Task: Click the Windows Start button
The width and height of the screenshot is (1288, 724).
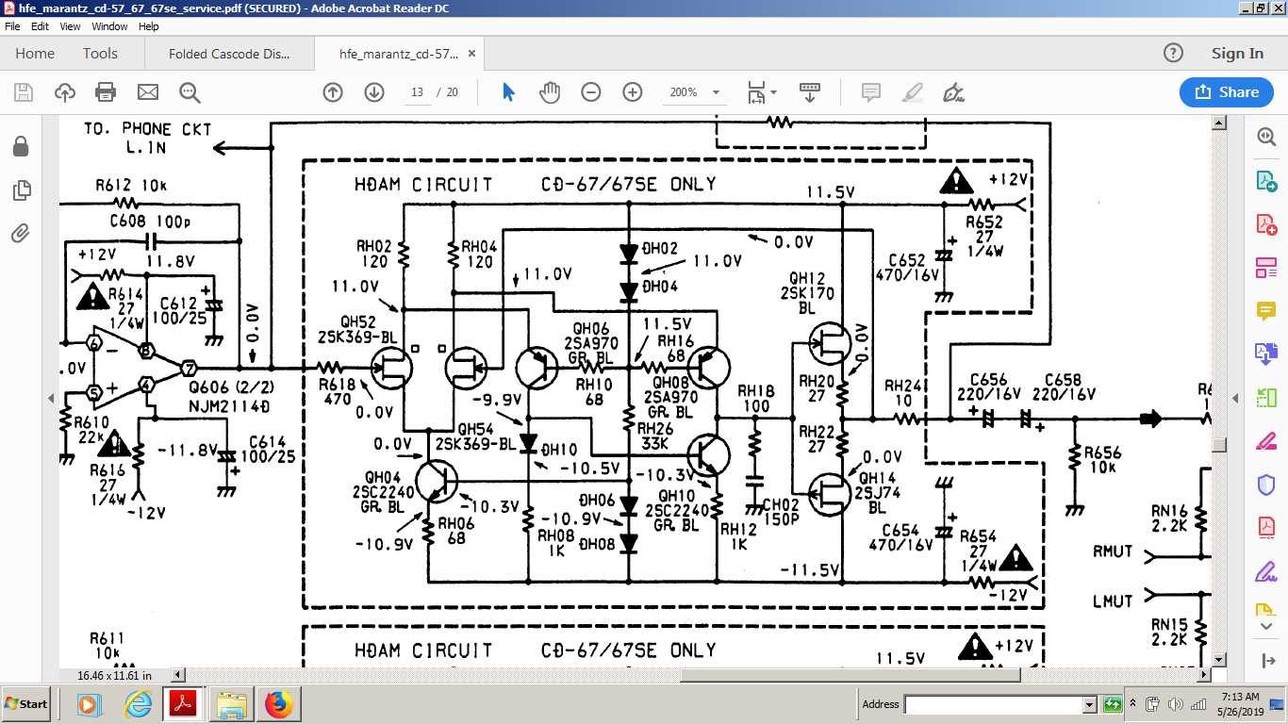Action: [26, 704]
